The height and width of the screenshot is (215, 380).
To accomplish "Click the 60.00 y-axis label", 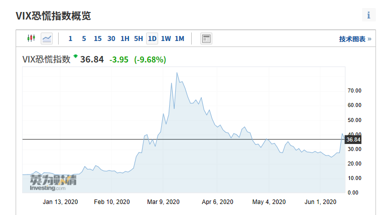I will 354,105.
